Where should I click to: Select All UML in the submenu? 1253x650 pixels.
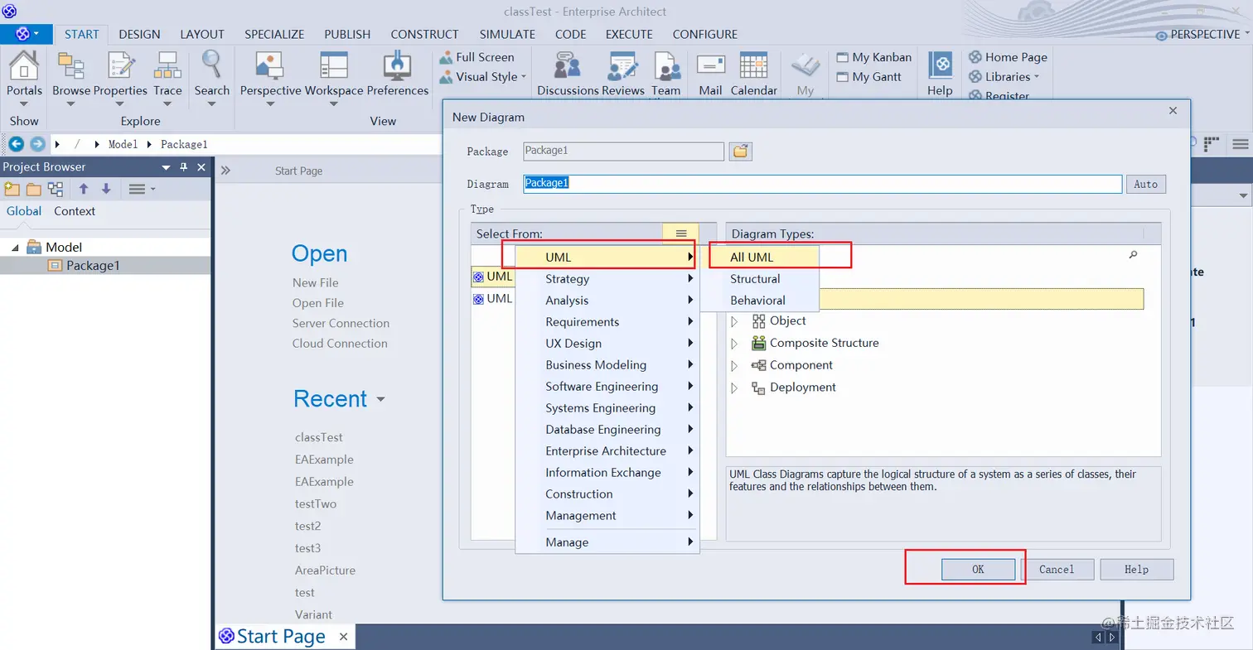760,258
